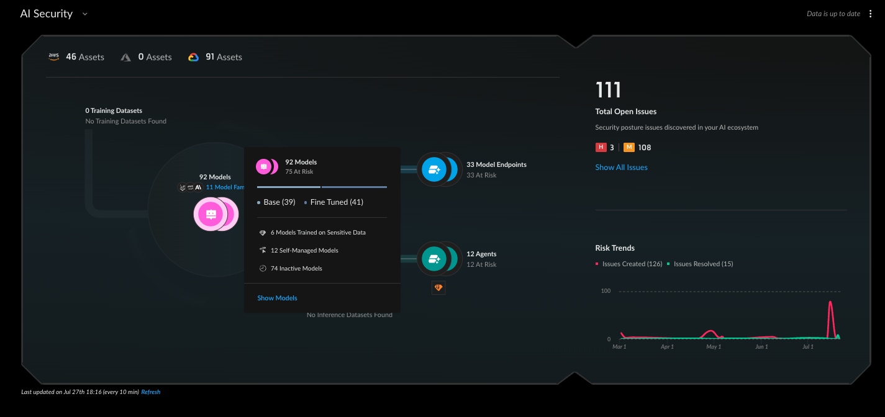Click the Base segment of the models bar
Viewport: 885px width, 417px height.
pos(289,187)
